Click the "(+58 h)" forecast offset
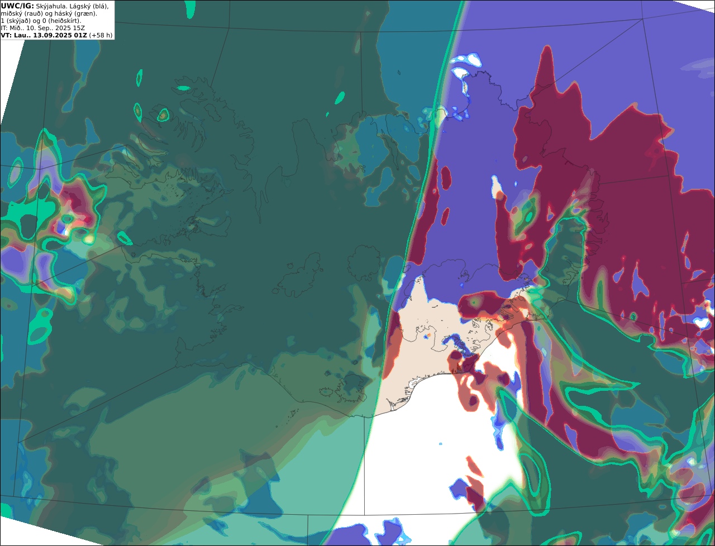The height and width of the screenshot is (546, 715). click(101, 35)
